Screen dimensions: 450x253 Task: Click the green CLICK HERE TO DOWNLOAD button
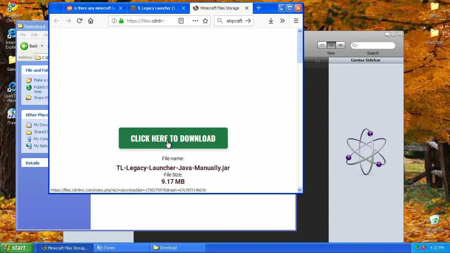tap(173, 138)
